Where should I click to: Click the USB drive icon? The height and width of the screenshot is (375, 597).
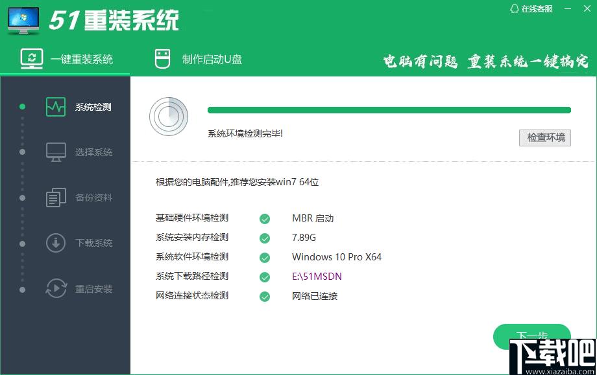(163, 59)
